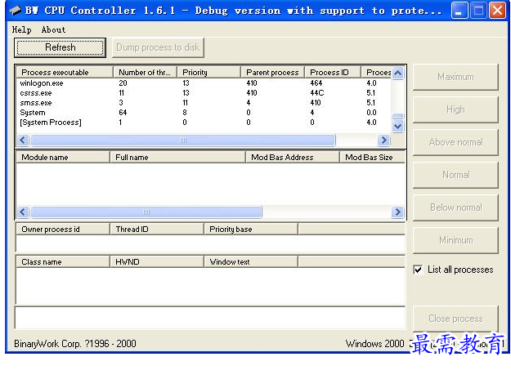Click process list horizontal scroll right arrow
This screenshot has height=370, width=511.
(384, 140)
